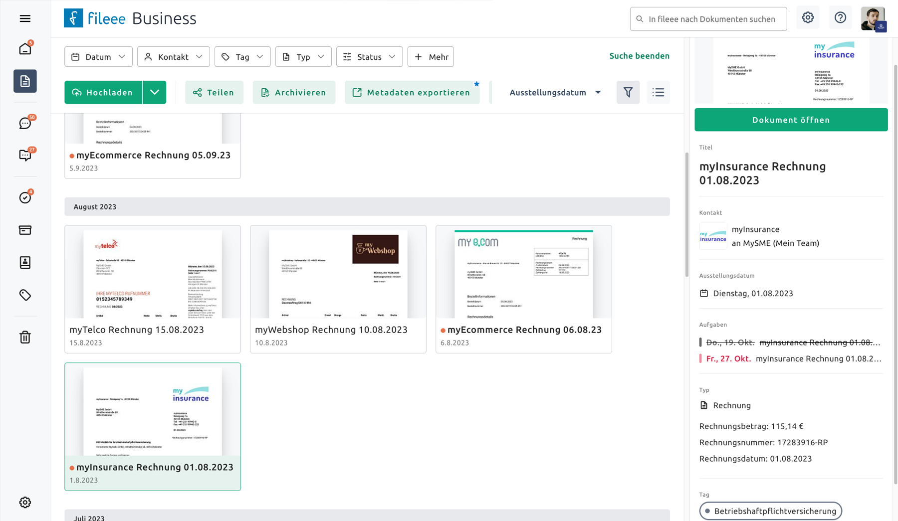This screenshot has height=521, width=898.
Task: Expand the Datum filter dropdown
Action: click(98, 57)
